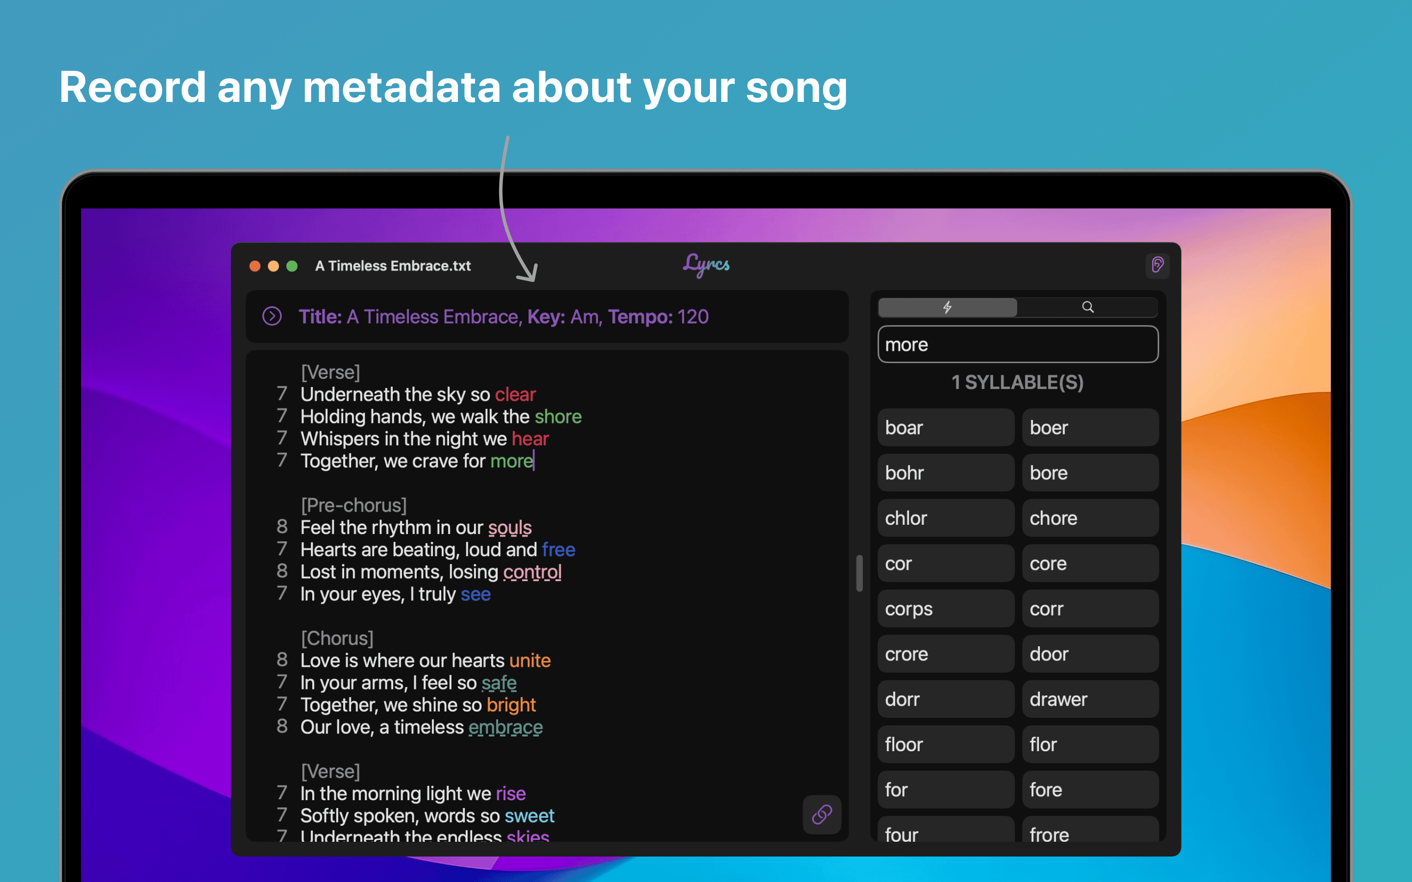The image size is (1412, 882).
Task: Click the '1 SYLLABLE(S)' heading
Action: coord(1018,382)
